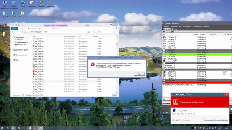The width and height of the screenshot is (232, 130).
Task: Sort KillSwitch processes by Имя column
Action: click(x=164, y=35)
